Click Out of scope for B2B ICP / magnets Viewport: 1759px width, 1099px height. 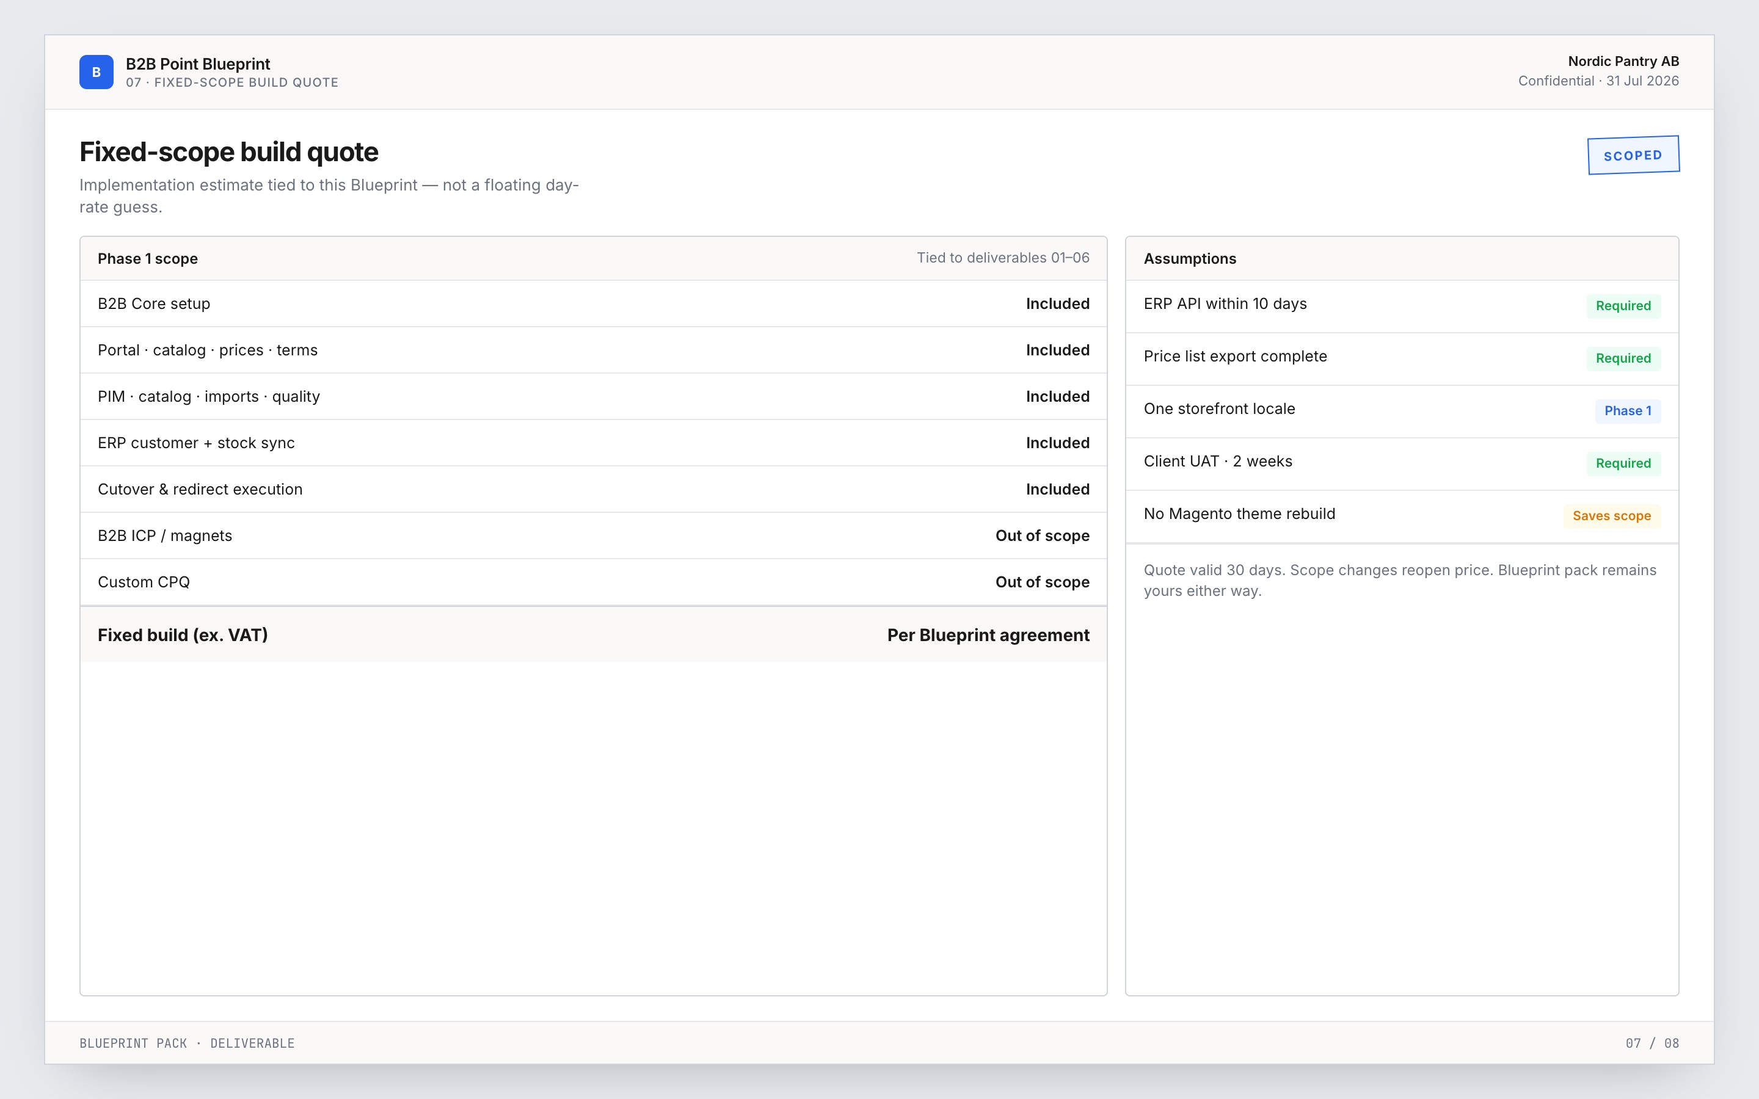pos(1041,535)
